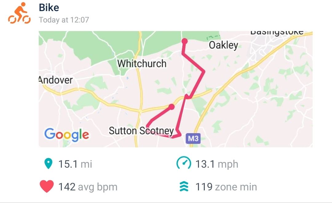
Task: Select the 15.1 mi distance stat
Action: pyautogui.click(x=75, y=164)
